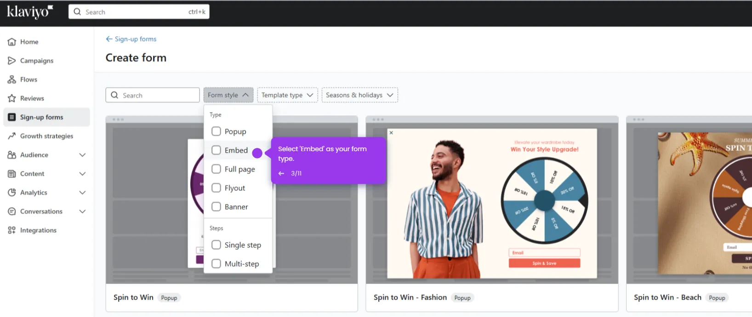Click the Steps section label
This screenshot has width=752, height=317.
pyautogui.click(x=216, y=228)
